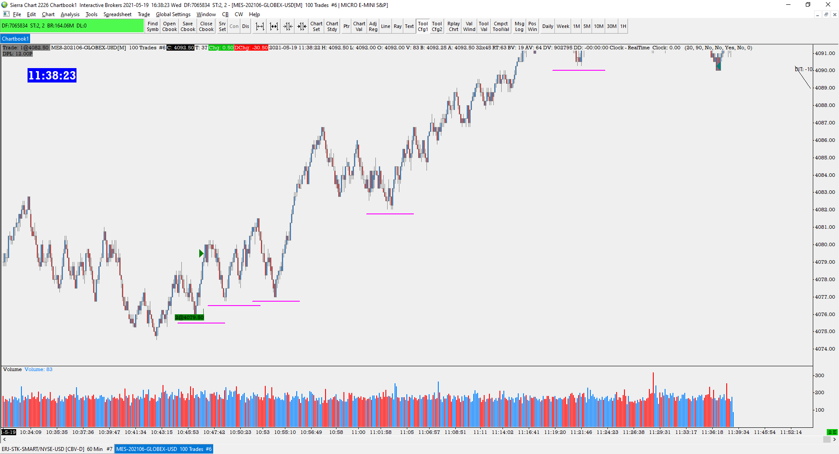
Task: Select the Line drawing tool
Action: coord(385,26)
